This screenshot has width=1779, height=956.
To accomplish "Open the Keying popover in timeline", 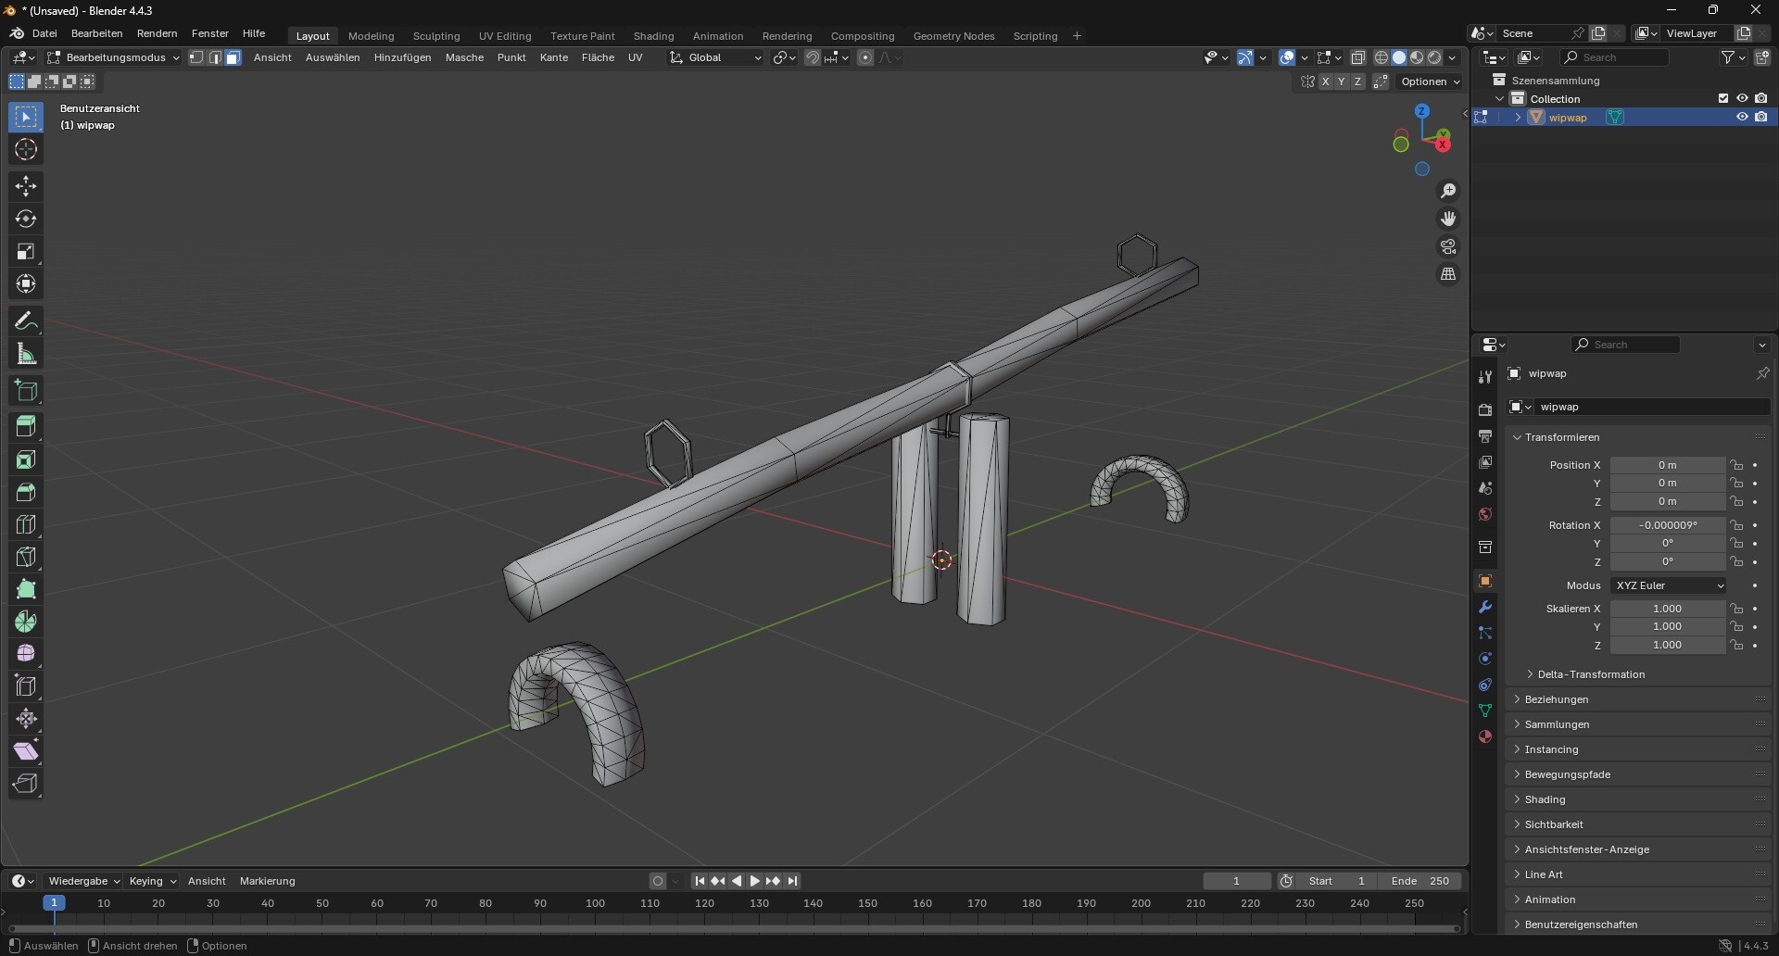I will pos(153,882).
